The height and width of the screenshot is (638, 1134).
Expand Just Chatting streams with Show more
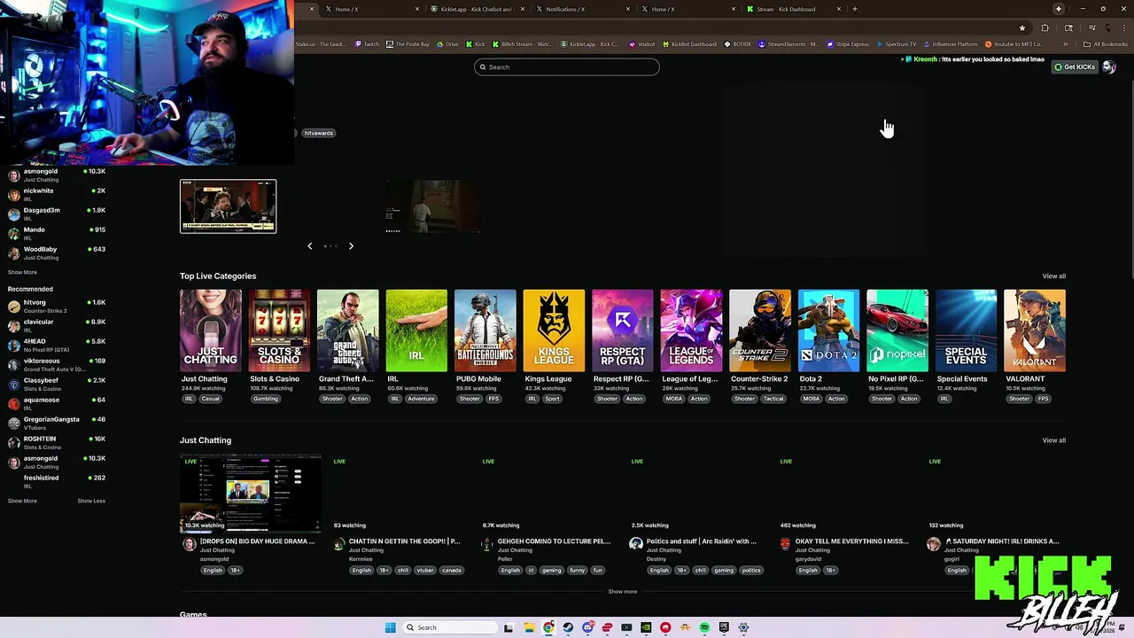[x=622, y=592]
